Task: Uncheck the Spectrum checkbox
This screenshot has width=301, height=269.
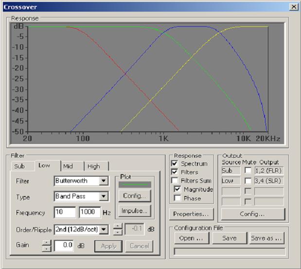Action: tap(175, 164)
